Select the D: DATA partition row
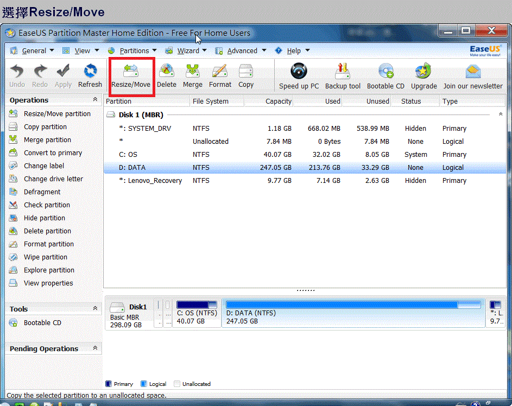This screenshot has height=406, width=512. [x=305, y=167]
